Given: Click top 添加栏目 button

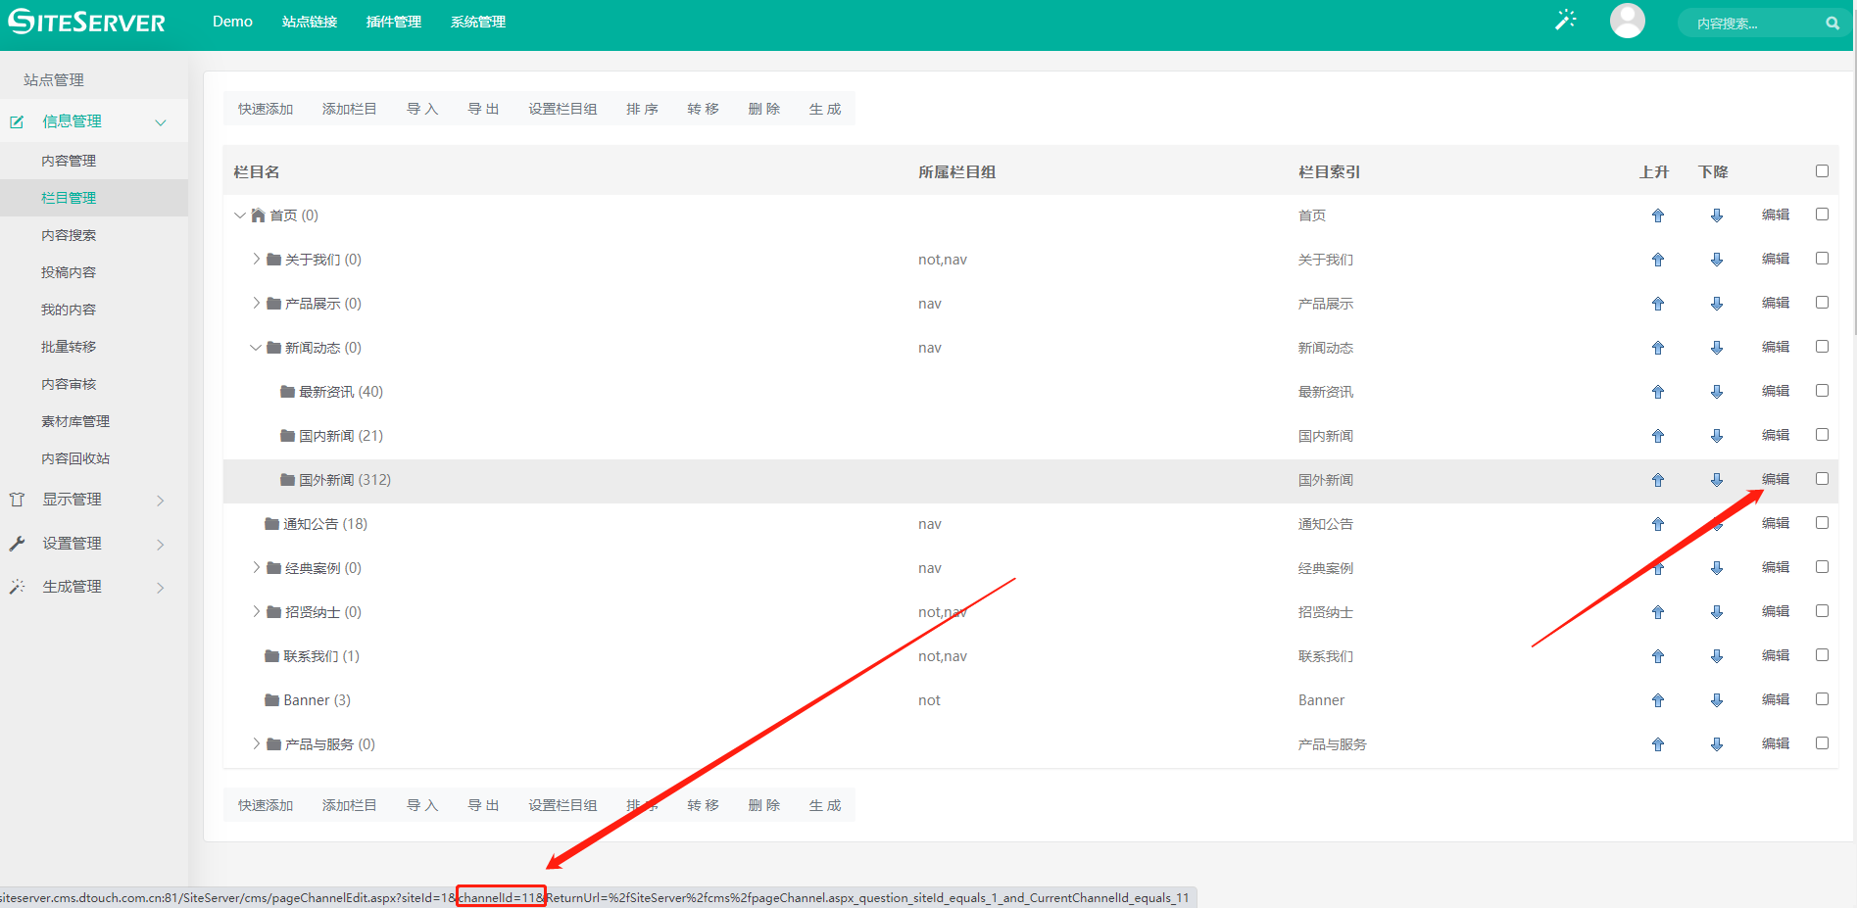Looking at the screenshot, I should pyautogui.click(x=349, y=109).
